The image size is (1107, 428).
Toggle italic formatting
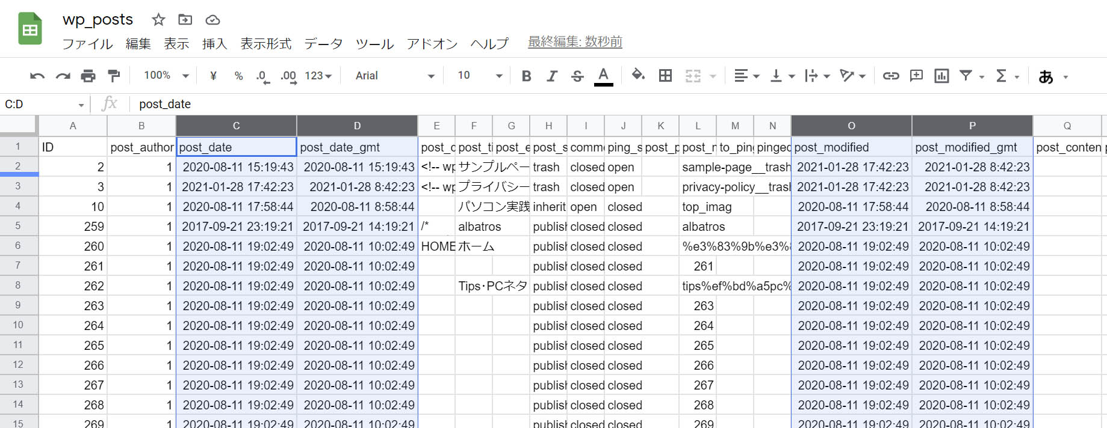[x=551, y=76]
